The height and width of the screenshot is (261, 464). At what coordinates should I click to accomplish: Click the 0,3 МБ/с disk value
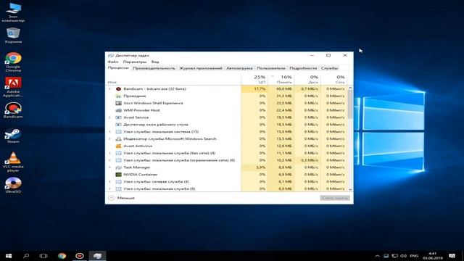(x=310, y=160)
